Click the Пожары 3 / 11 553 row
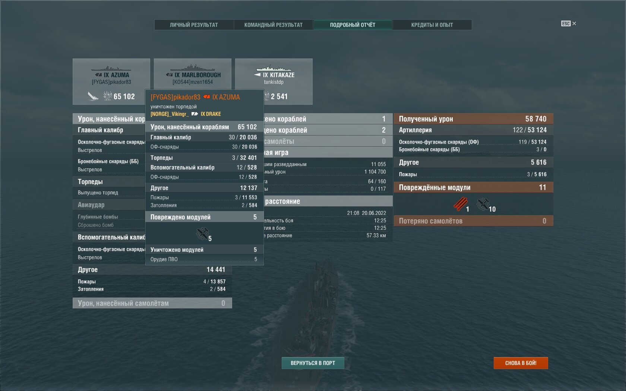 [204, 197]
